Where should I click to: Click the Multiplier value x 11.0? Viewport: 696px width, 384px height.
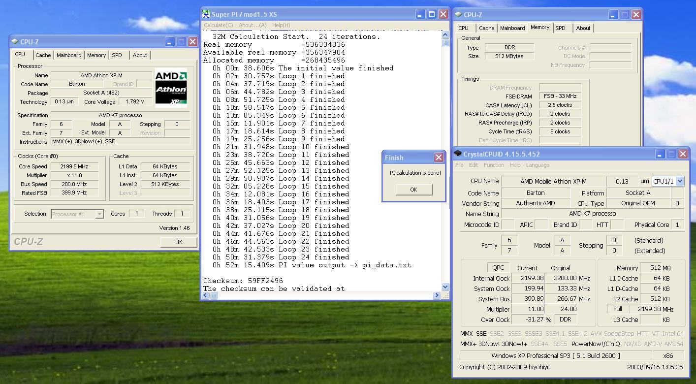pyautogui.click(x=74, y=175)
